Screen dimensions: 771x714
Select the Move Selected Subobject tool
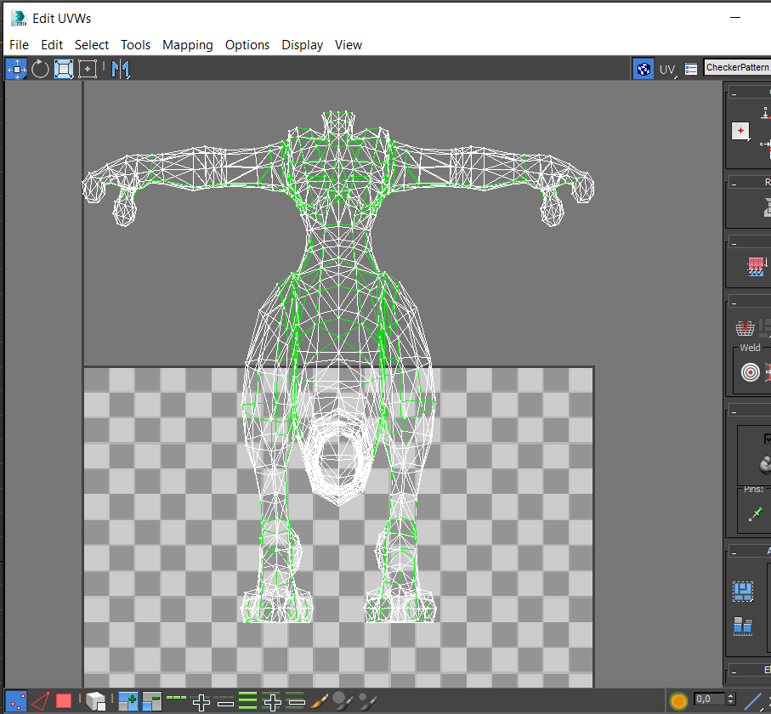tap(16, 70)
